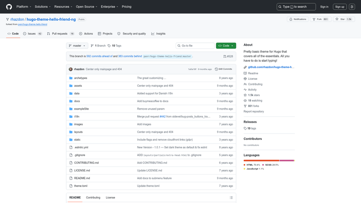Open the theme.toml file

pos(81,186)
